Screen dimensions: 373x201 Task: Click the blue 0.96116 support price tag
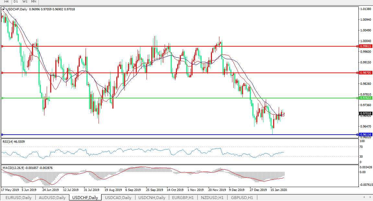(366, 134)
